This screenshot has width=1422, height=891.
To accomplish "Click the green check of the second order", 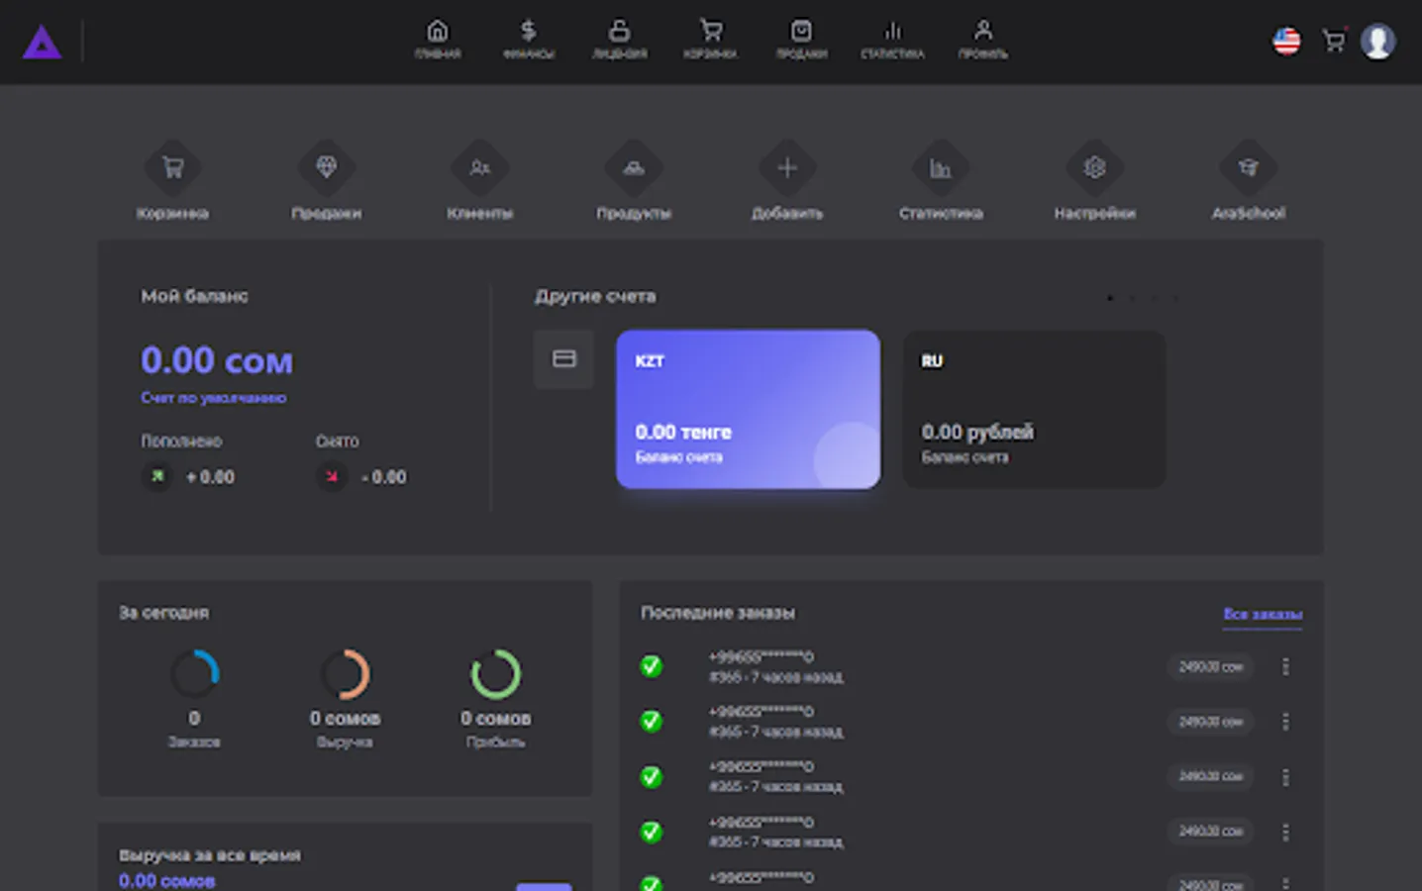I will coord(651,721).
